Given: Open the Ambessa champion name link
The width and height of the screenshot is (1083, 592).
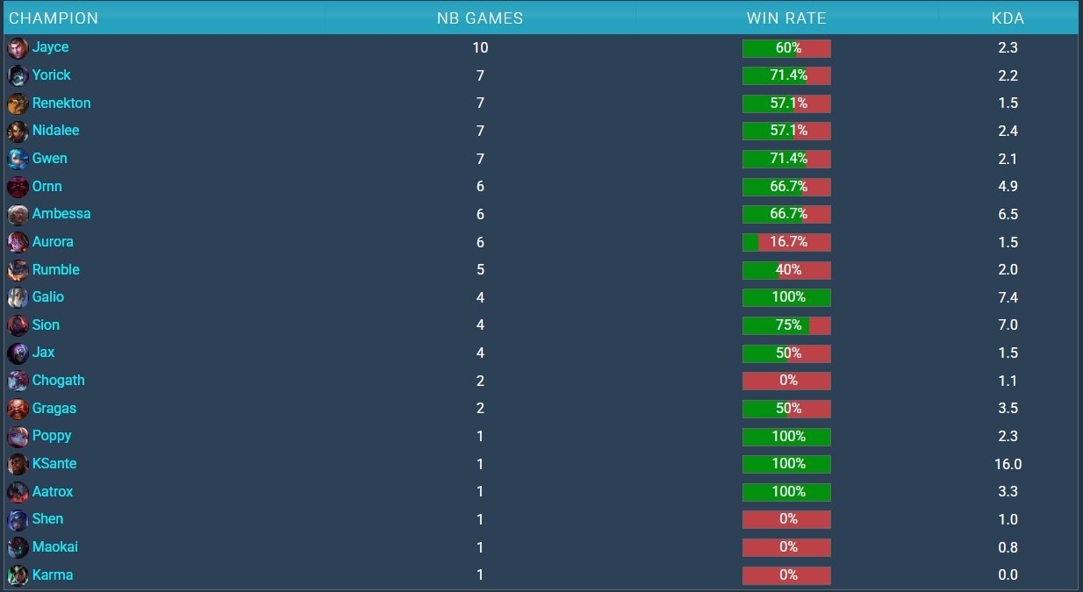Looking at the screenshot, I should (61, 213).
